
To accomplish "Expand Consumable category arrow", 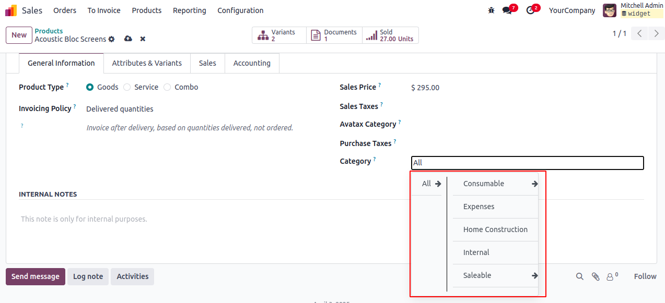I will [534, 184].
